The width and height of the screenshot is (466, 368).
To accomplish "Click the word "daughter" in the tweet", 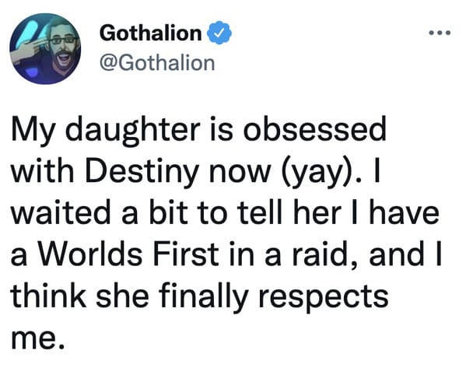I will [x=132, y=131].
